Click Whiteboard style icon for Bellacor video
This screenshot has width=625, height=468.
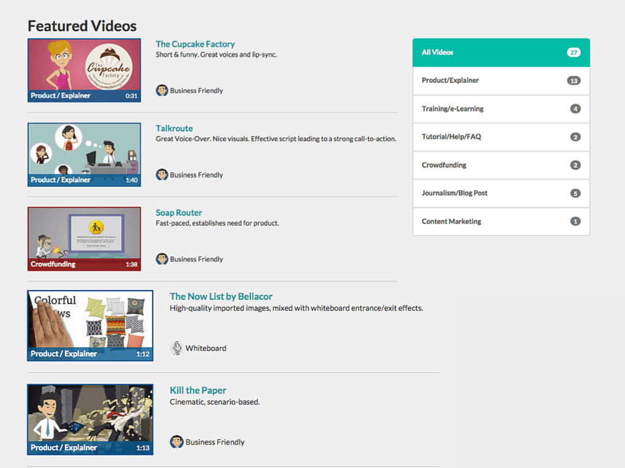(176, 348)
